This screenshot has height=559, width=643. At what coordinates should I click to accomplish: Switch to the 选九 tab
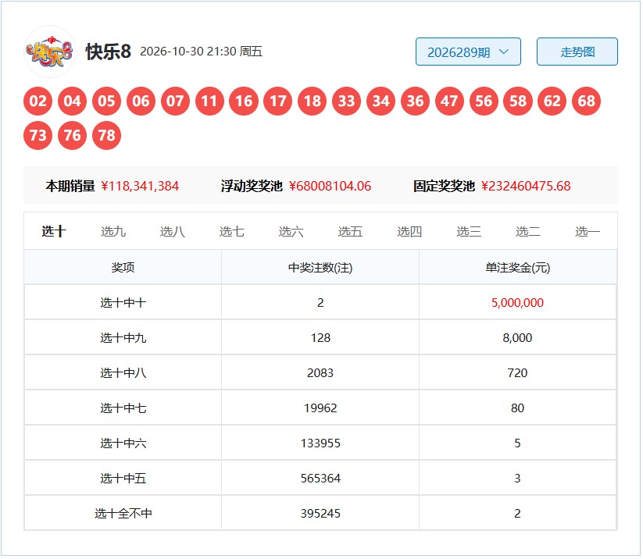tap(113, 232)
